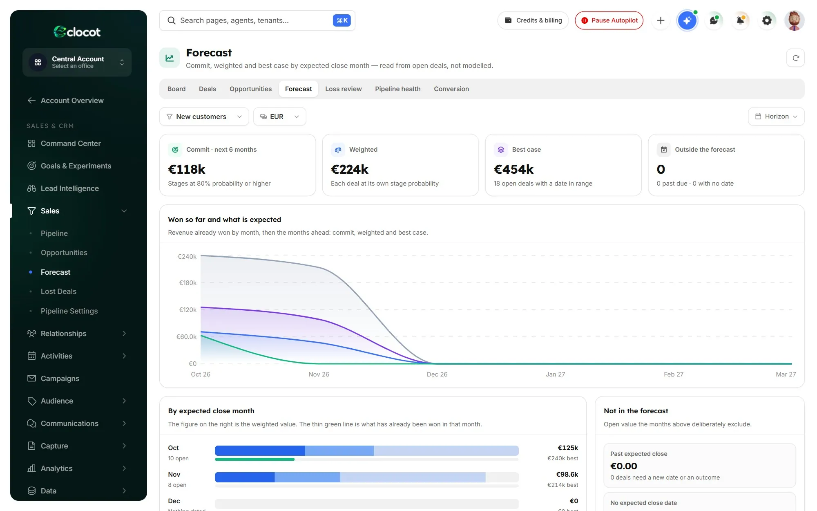The width and height of the screenshot is (817, 511).
Task: Open Pipeline Settings in sidebar
Action: [x=69, y=311]
